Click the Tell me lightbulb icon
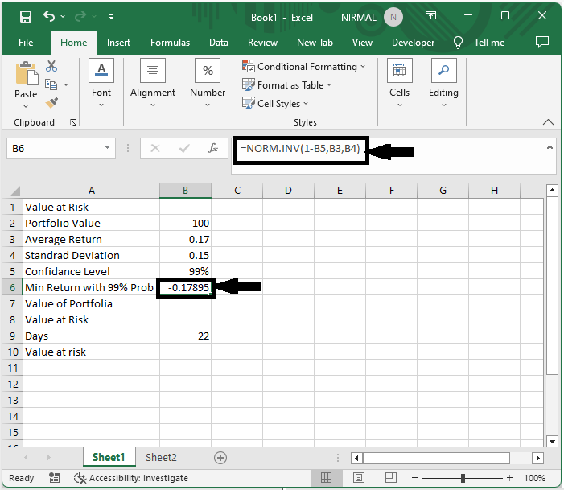The height and width of the screenshot is (490, 564). (458, 43)
